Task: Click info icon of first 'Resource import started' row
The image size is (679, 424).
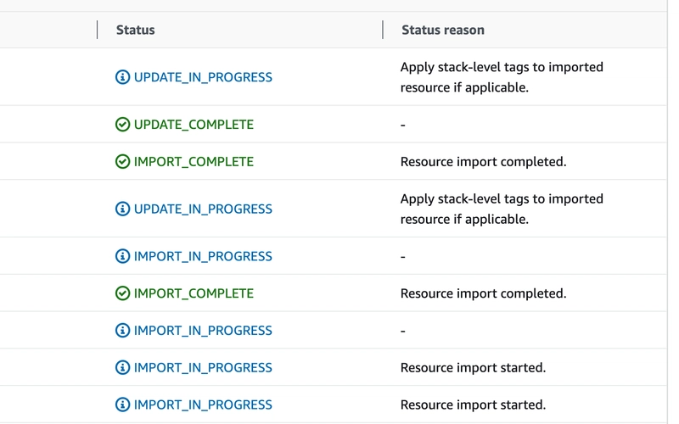Action: point(122,368)
